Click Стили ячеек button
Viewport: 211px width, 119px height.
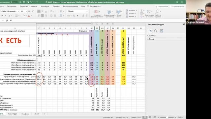coord(119,14)
